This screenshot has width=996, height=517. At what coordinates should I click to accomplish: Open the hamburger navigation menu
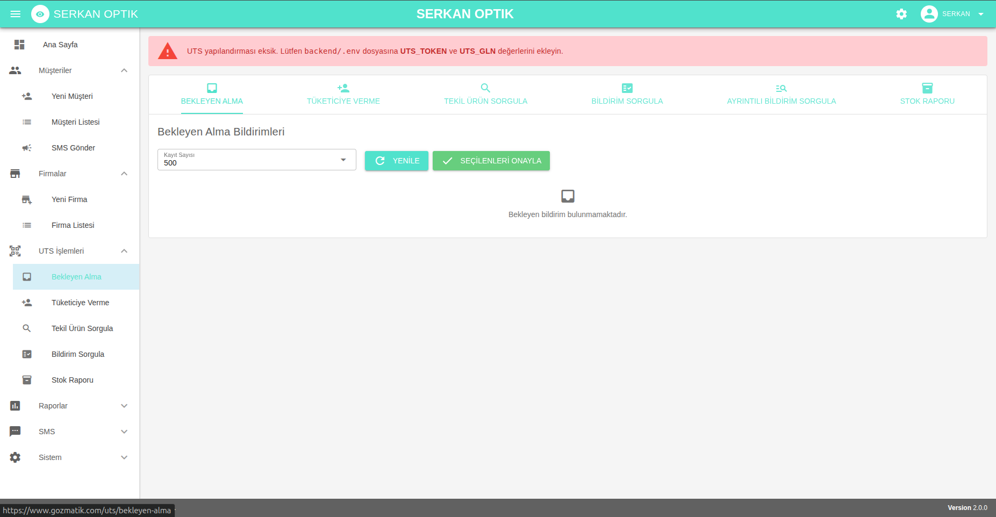(16, 14)
